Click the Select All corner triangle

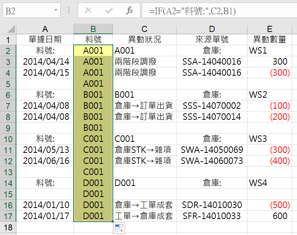(11, 29)
